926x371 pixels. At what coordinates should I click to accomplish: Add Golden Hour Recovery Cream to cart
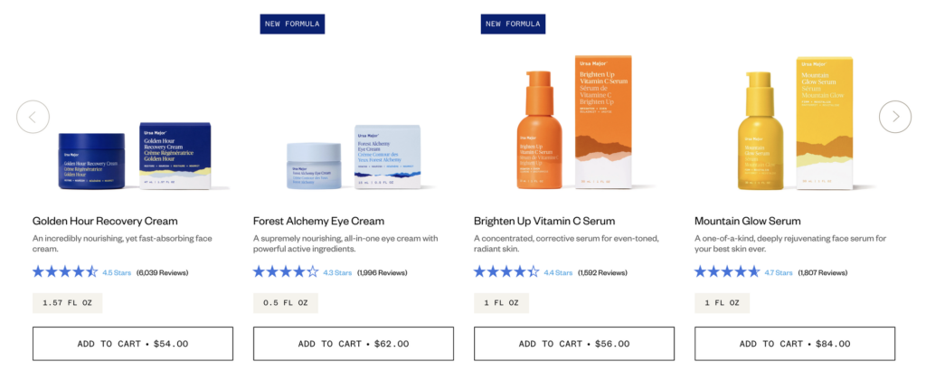click(x=133, y=344)
